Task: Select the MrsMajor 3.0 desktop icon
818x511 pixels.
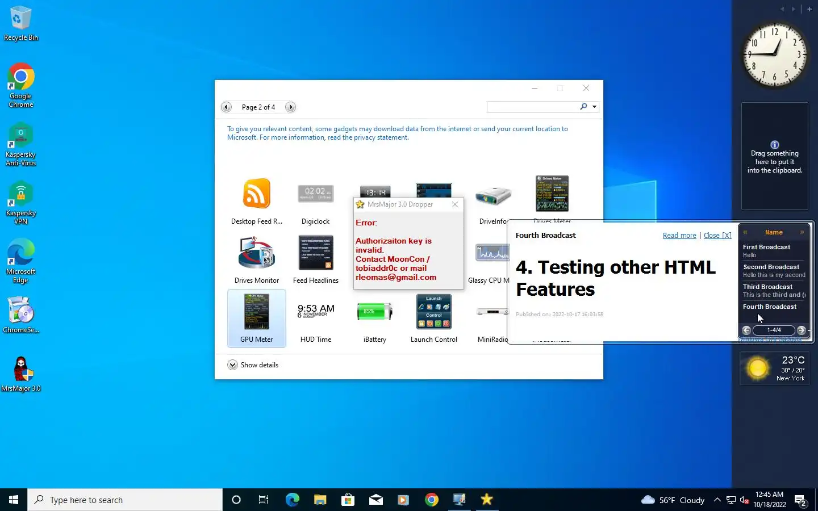Action: click(21, 374)
